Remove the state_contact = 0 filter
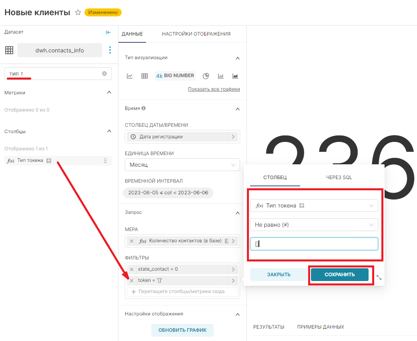 point(132,269)
